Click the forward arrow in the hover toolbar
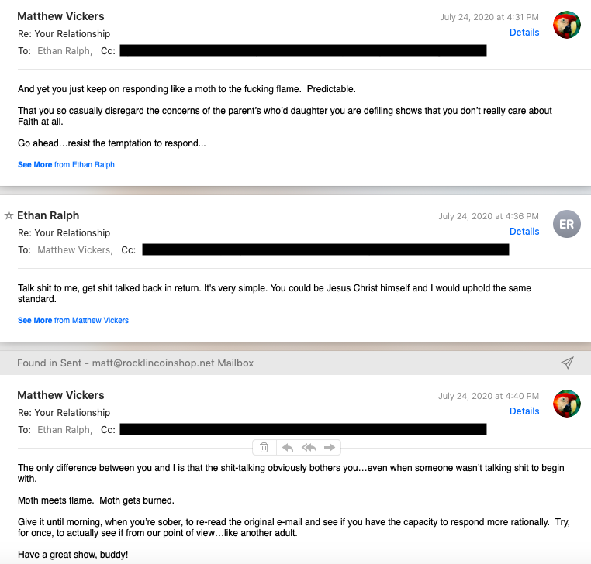This screenshot has height=564, width=591. coord(330,447)
